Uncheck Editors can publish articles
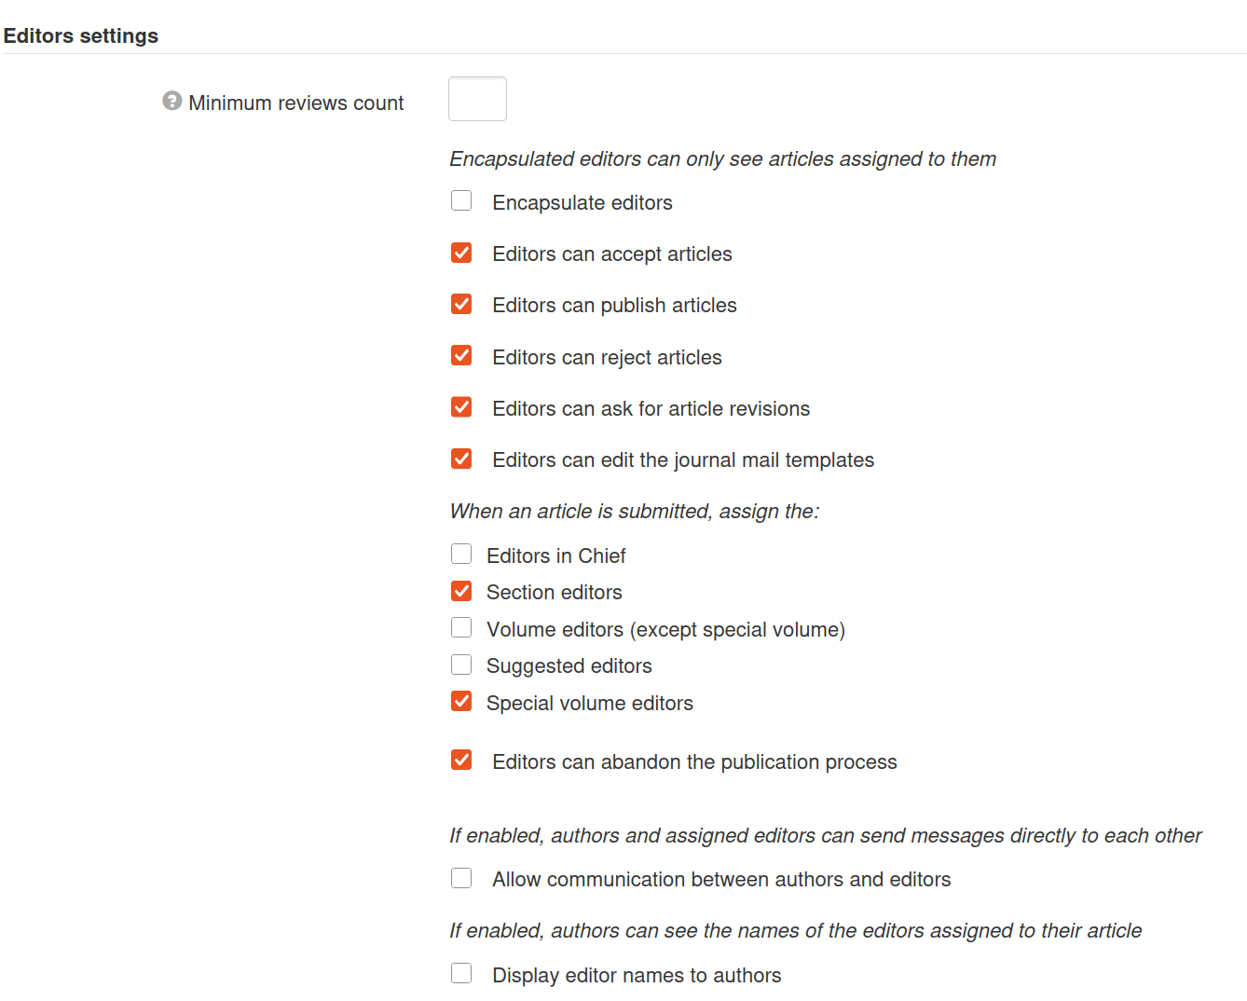 [x=461, y=304]
